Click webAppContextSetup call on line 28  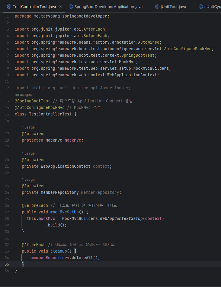(121, 218)
